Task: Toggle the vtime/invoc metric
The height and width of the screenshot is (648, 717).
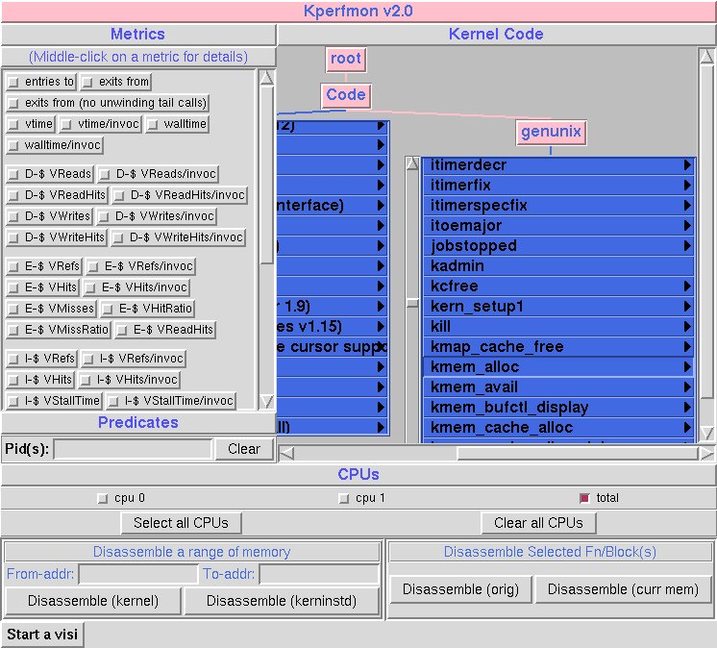Action: click(x=66, y=124)
